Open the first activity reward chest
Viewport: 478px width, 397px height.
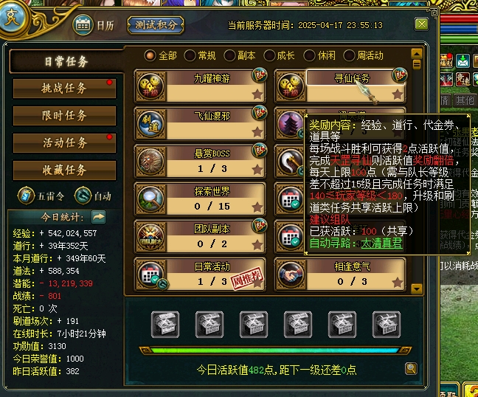tap(165, 325)
